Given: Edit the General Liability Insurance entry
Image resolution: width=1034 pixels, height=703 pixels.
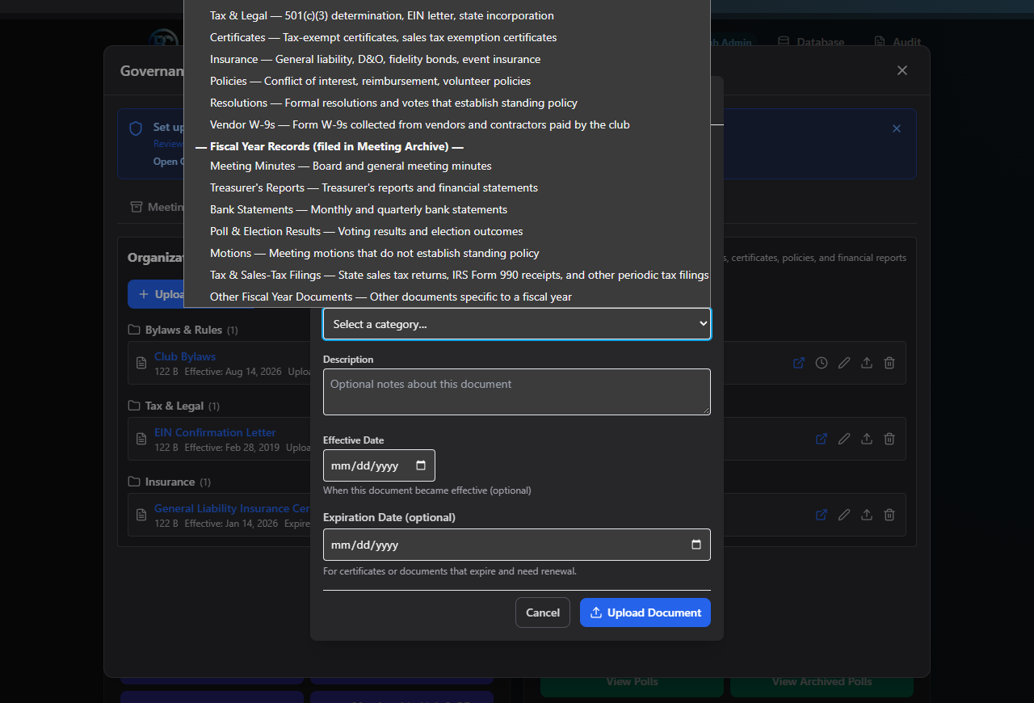Looking at the screenshot, I should pyautogui.click(x=844, y=515).
